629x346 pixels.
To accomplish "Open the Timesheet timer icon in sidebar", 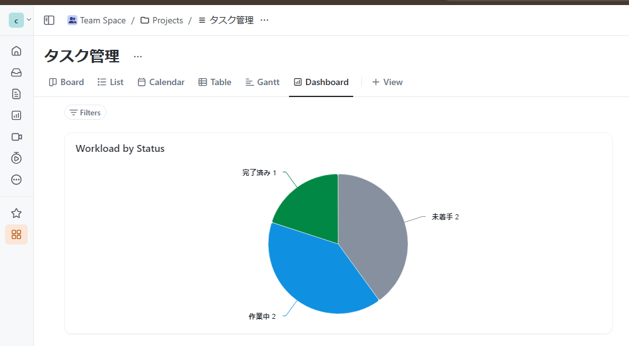I will [16, 158].
